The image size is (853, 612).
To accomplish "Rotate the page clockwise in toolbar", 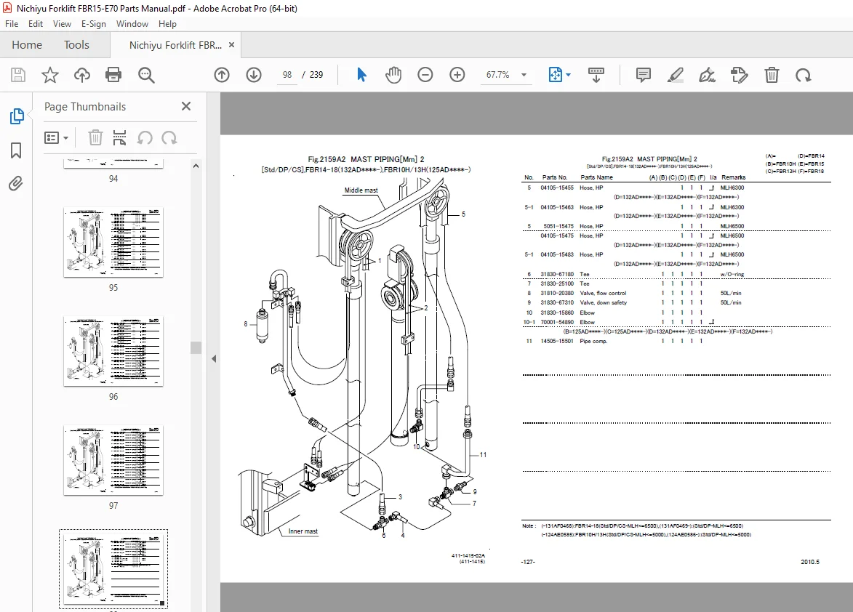I will [804, 75].
